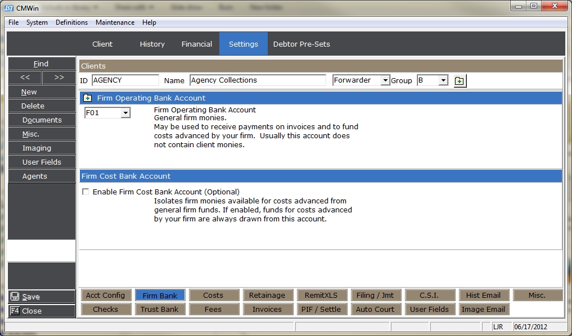
Task: Click the Trust Bank button
Action: tap(159, 309)
